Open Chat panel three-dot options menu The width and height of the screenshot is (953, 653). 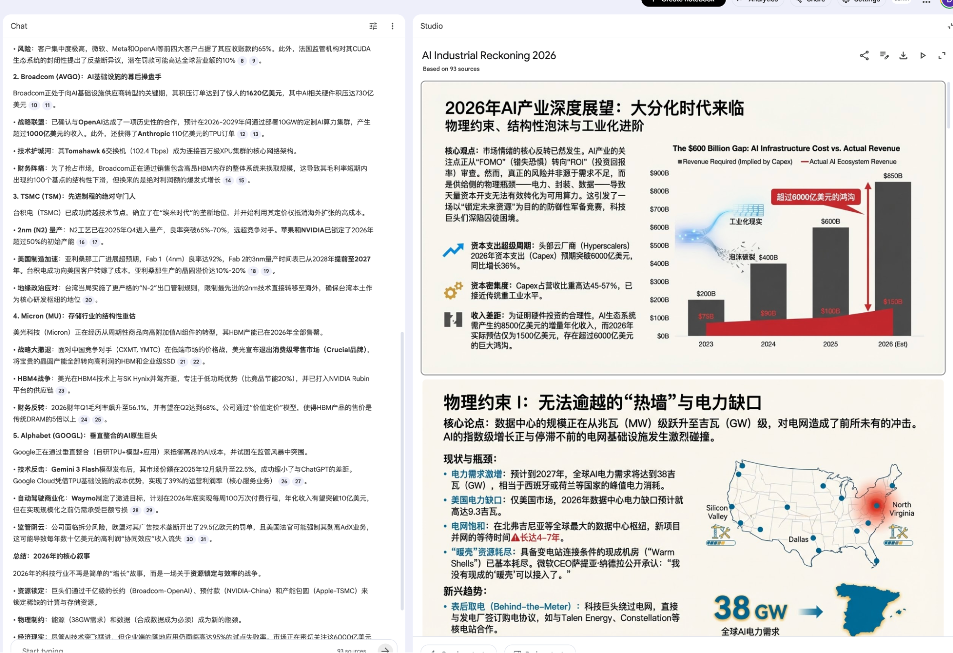point(392,26)
